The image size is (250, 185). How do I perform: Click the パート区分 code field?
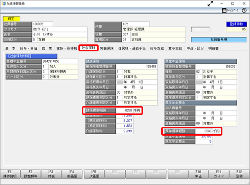click(45, 77)
